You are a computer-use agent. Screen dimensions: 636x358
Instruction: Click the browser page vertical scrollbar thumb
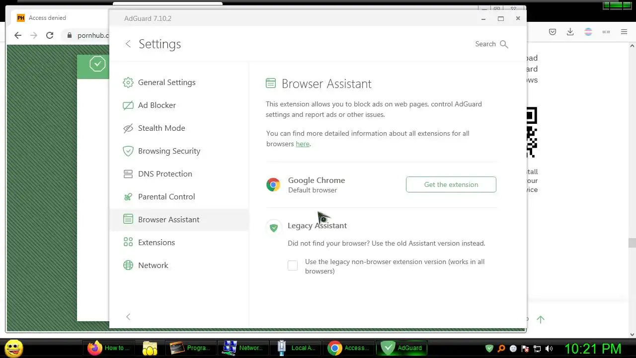pyautogui.click(x=632, y=243)
